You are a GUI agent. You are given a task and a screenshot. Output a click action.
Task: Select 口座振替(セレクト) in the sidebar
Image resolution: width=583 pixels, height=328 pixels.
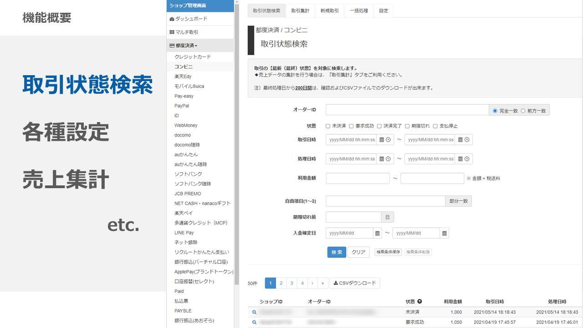(194, 282)
